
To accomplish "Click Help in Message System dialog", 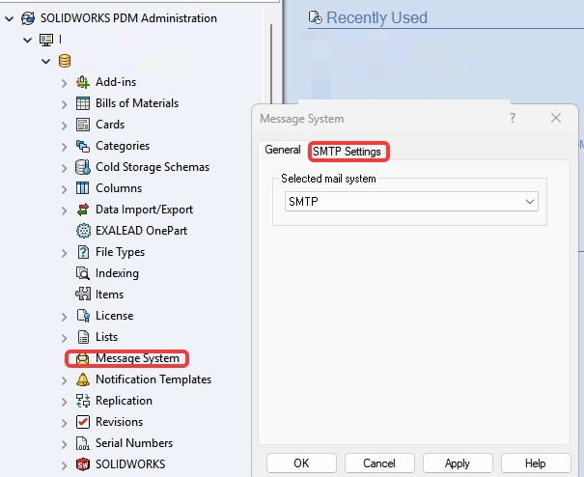I will (x=536, y=463).
